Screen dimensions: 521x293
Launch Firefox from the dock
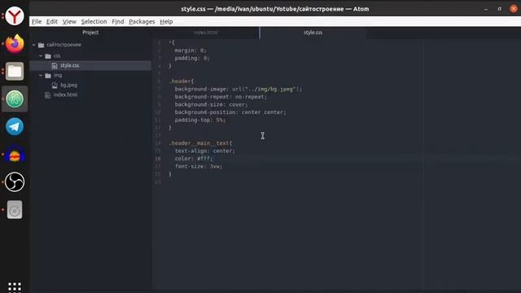click(15, 43)
